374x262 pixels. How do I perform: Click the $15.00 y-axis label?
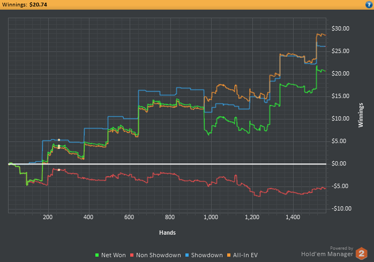pos(340,96)
